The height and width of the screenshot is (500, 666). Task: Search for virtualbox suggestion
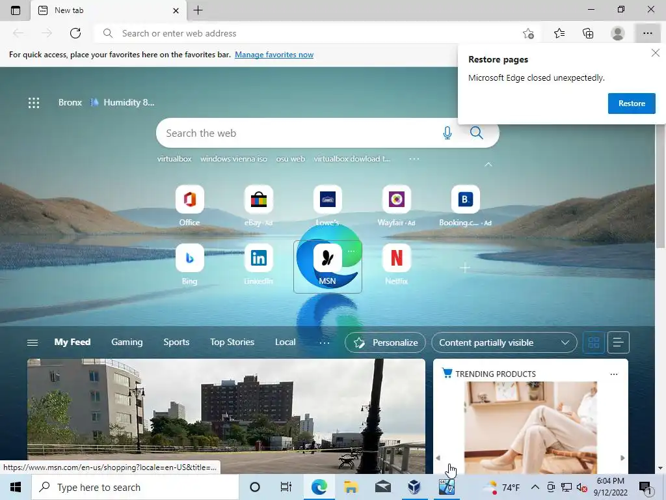[x=174, y=159]
